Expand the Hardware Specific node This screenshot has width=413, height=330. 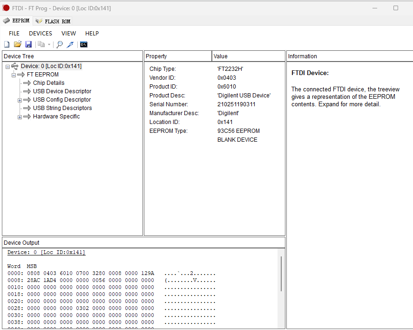20,117
